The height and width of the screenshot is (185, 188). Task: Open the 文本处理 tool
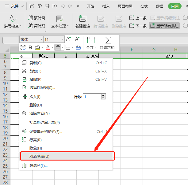[x=60, y=22]
